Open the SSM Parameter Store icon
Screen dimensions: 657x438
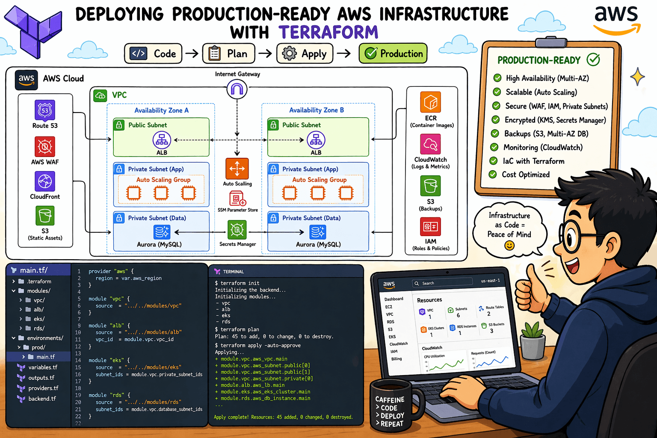pos(237,198)
